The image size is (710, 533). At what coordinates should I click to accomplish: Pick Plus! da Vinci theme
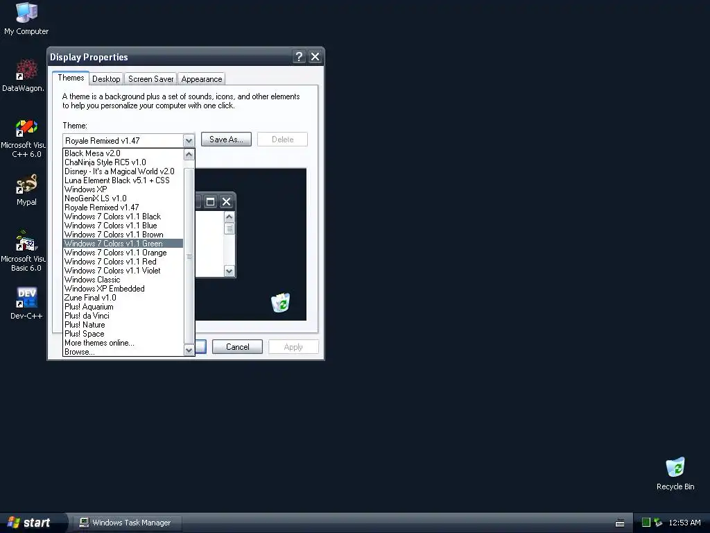(x=123, y=316)
